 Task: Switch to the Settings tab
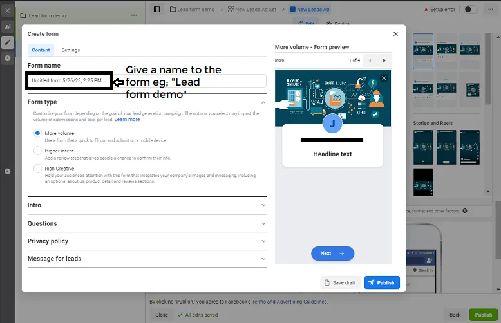pyautogui.click(x=71, y=50)
